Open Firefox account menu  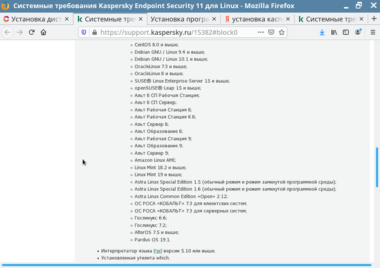point(358,32)
